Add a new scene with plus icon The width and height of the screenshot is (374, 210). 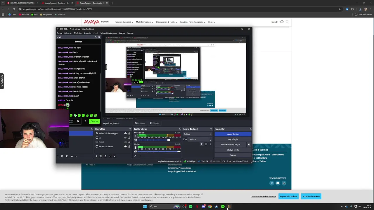point(58,156)
